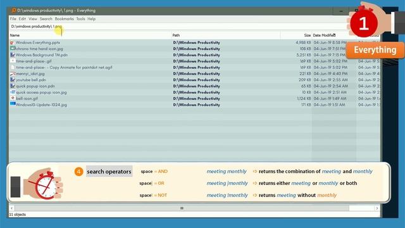Select the file 'time-and-place-.gif'
Screen dimensions: 405x228
pos(34,61)
